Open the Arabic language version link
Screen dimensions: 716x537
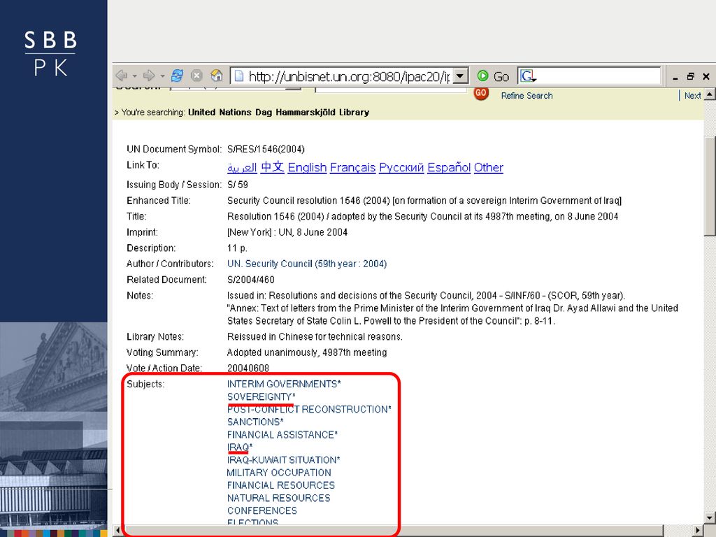pyautogui.click(x=242, y=168)
